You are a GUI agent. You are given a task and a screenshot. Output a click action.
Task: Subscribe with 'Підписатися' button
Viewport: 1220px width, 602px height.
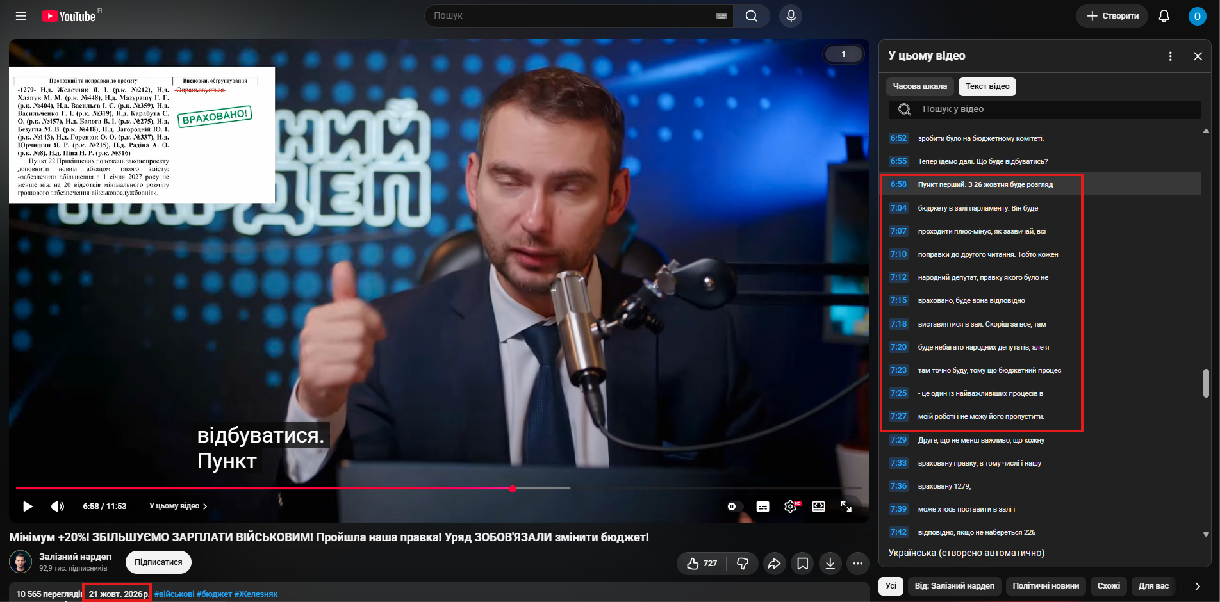tap(158, 562)
